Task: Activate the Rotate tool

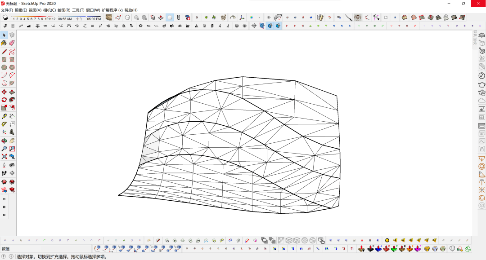Action: [x=4, y=100]
